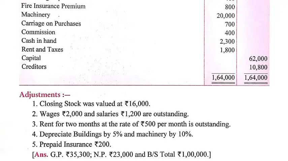Viewport: 288px width, 161px height.
Task: Select the Commission amount 400
Action: pos(230,33)
